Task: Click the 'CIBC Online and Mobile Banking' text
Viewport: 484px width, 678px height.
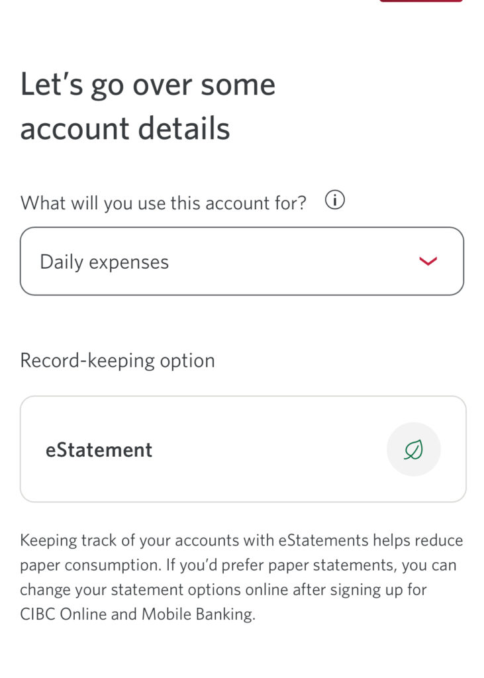Action: pyautogui.click(x=138, y=614)
